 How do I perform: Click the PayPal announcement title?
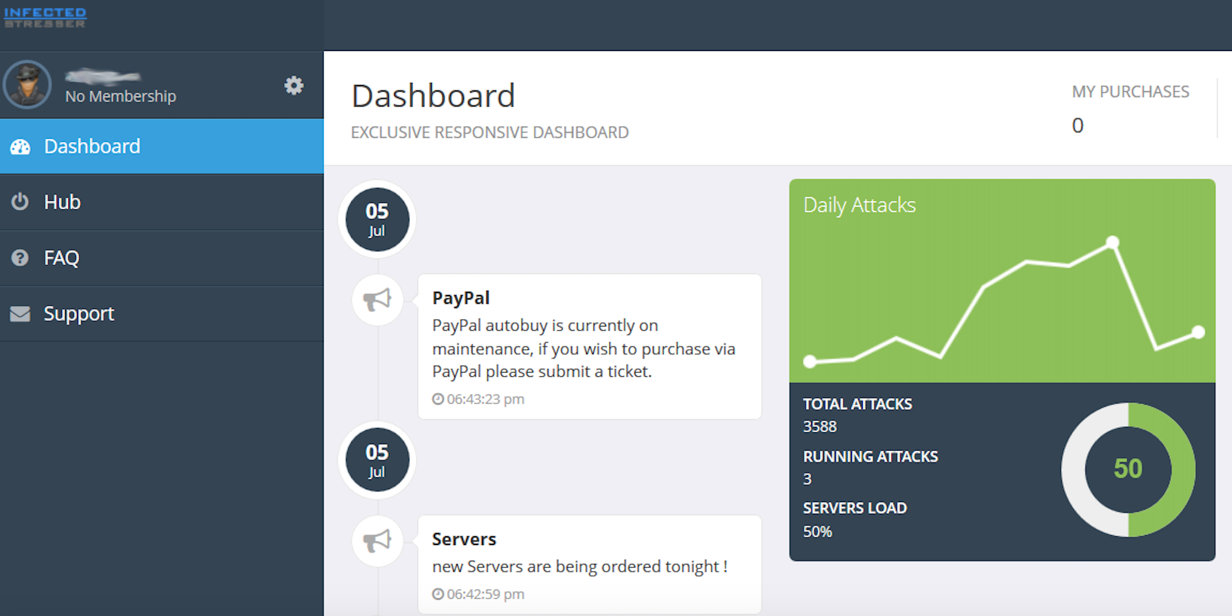(461, 298)
